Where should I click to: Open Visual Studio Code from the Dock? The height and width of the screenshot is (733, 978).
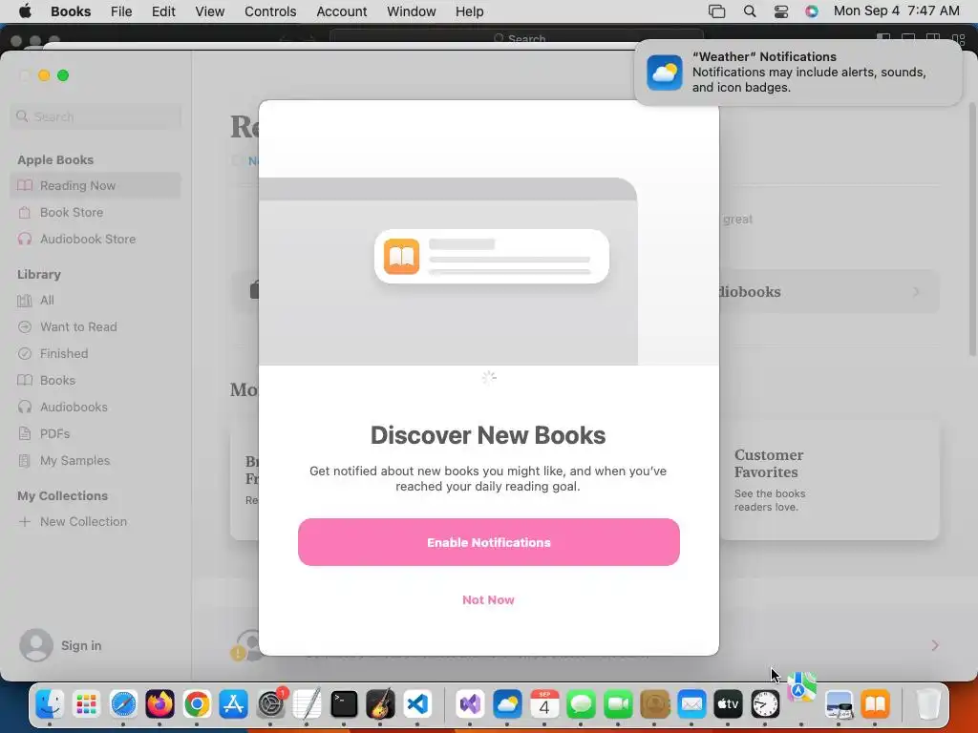coord(417,704)
